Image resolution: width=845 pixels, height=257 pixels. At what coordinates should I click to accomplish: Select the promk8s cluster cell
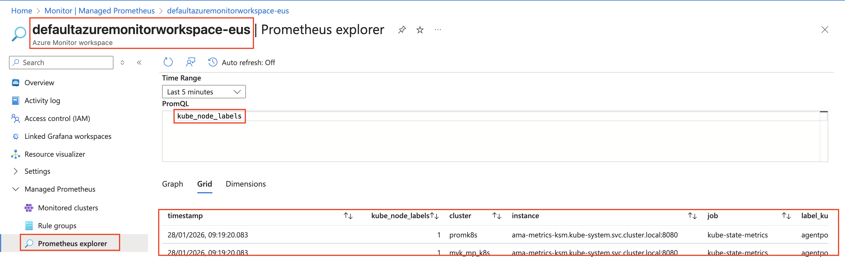[463, 235]
